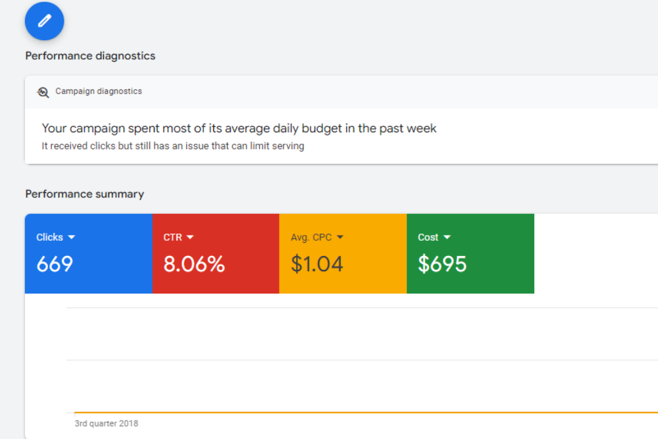
Task: Click the blue pencil edit button
Action: [45, 21]
